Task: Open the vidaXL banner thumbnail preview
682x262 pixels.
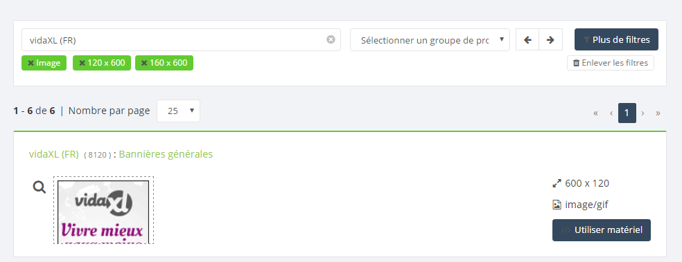Action: (103, 210)
